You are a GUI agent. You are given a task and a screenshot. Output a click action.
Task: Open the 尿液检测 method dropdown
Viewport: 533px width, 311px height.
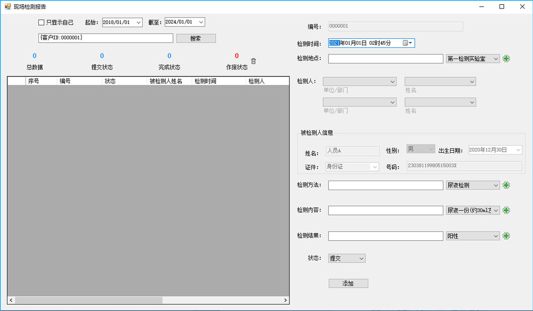coord(496,185)
